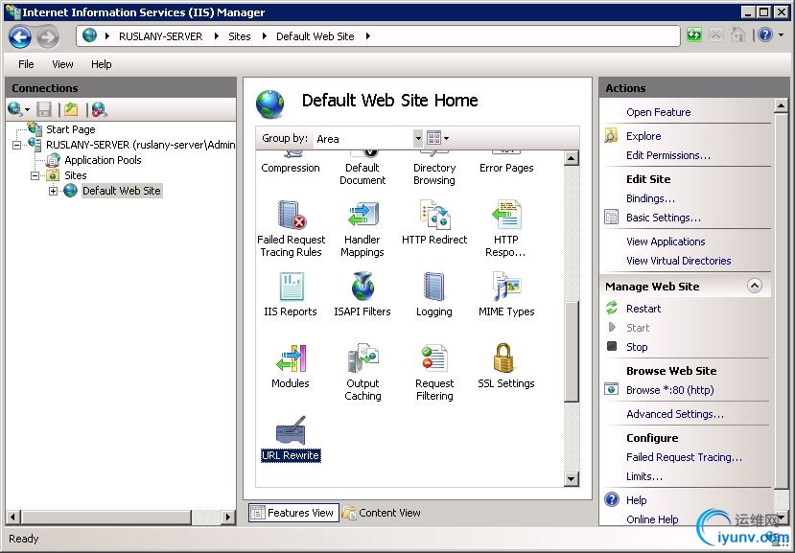This screenshot has width=795, height=553.
Task: Switch to the Features View tab
Action: (x=293, y=513)
